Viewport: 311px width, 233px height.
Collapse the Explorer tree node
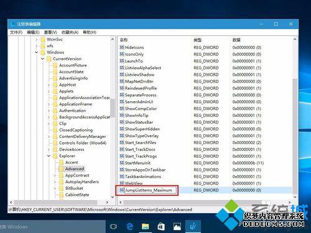pos(49,156)
